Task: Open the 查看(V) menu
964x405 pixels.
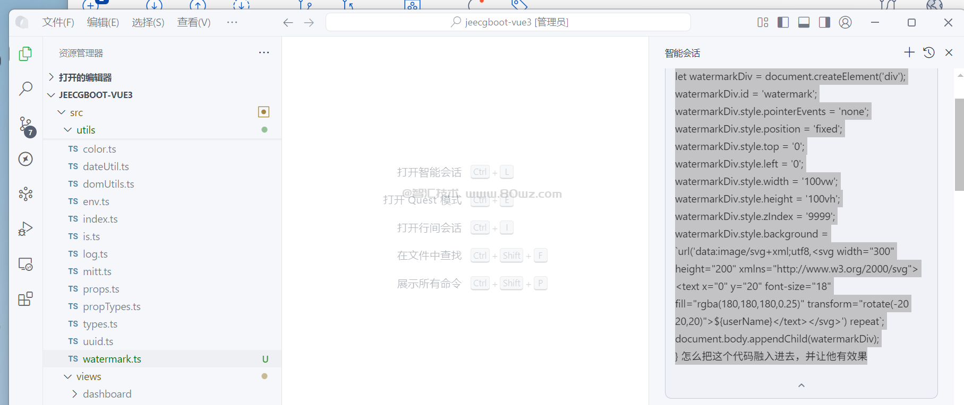Action: [x=194, y=22]
